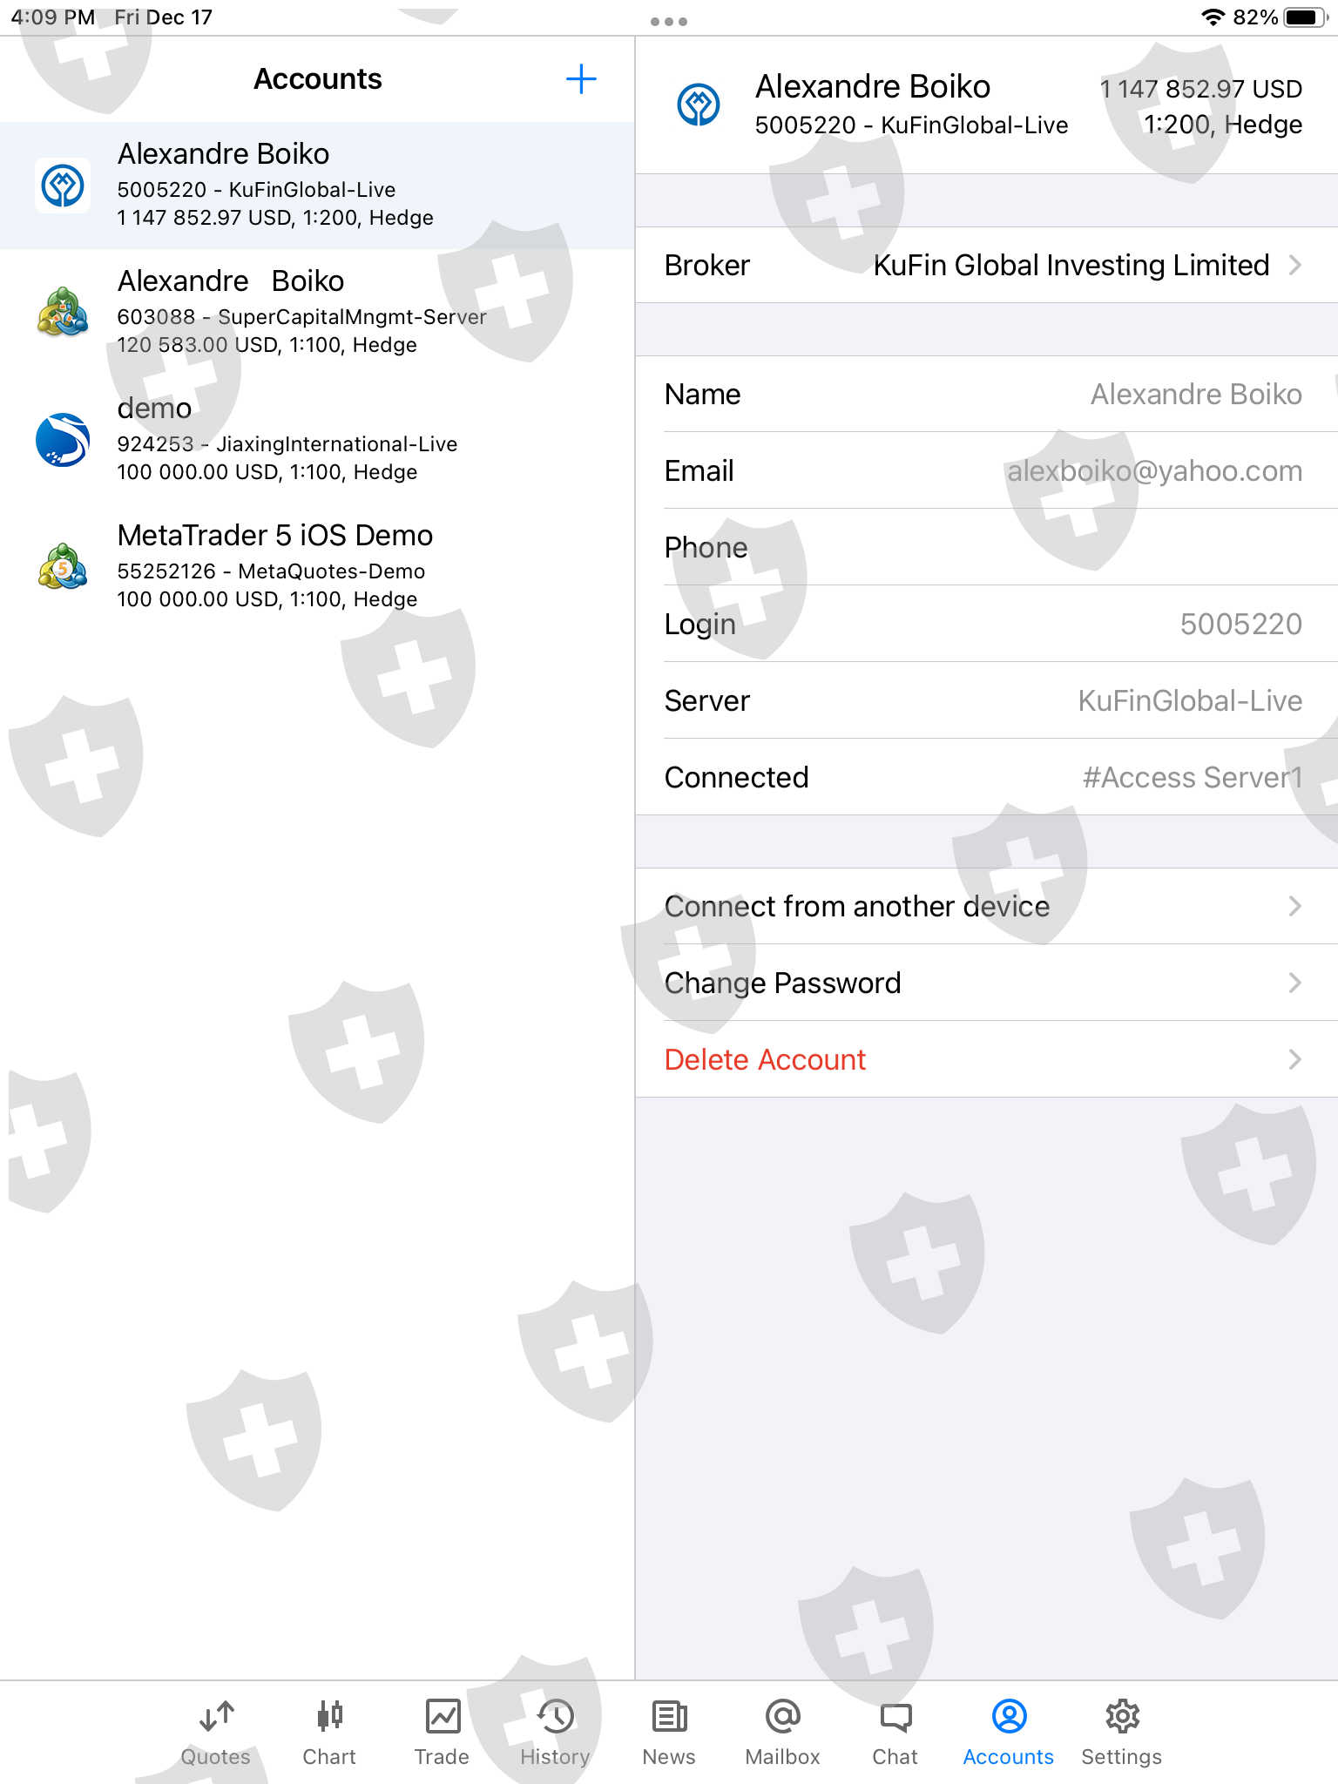Open the Chart candlestick icon
Image resolution: width=1338 pixels, height=1784 pixels.
pyautogui.click(x=329, y=1717)
